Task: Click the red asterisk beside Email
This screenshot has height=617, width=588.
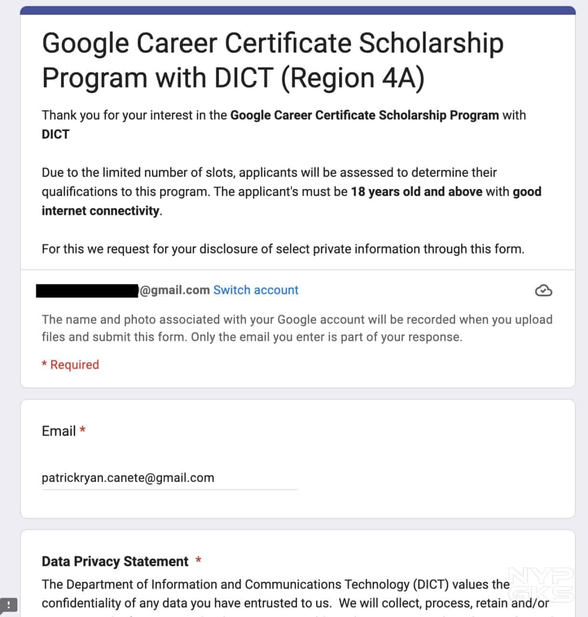Action: [83, 430]
